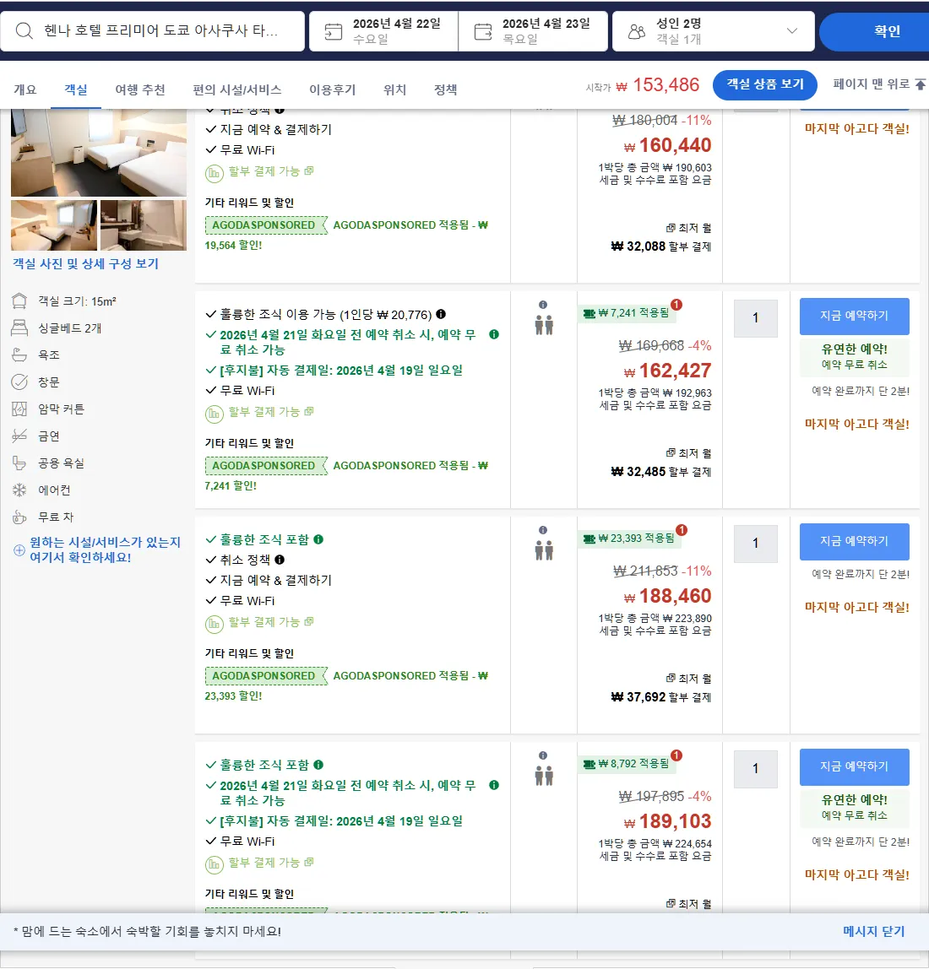Click the window check icon next to 창문

pos(19,382)
